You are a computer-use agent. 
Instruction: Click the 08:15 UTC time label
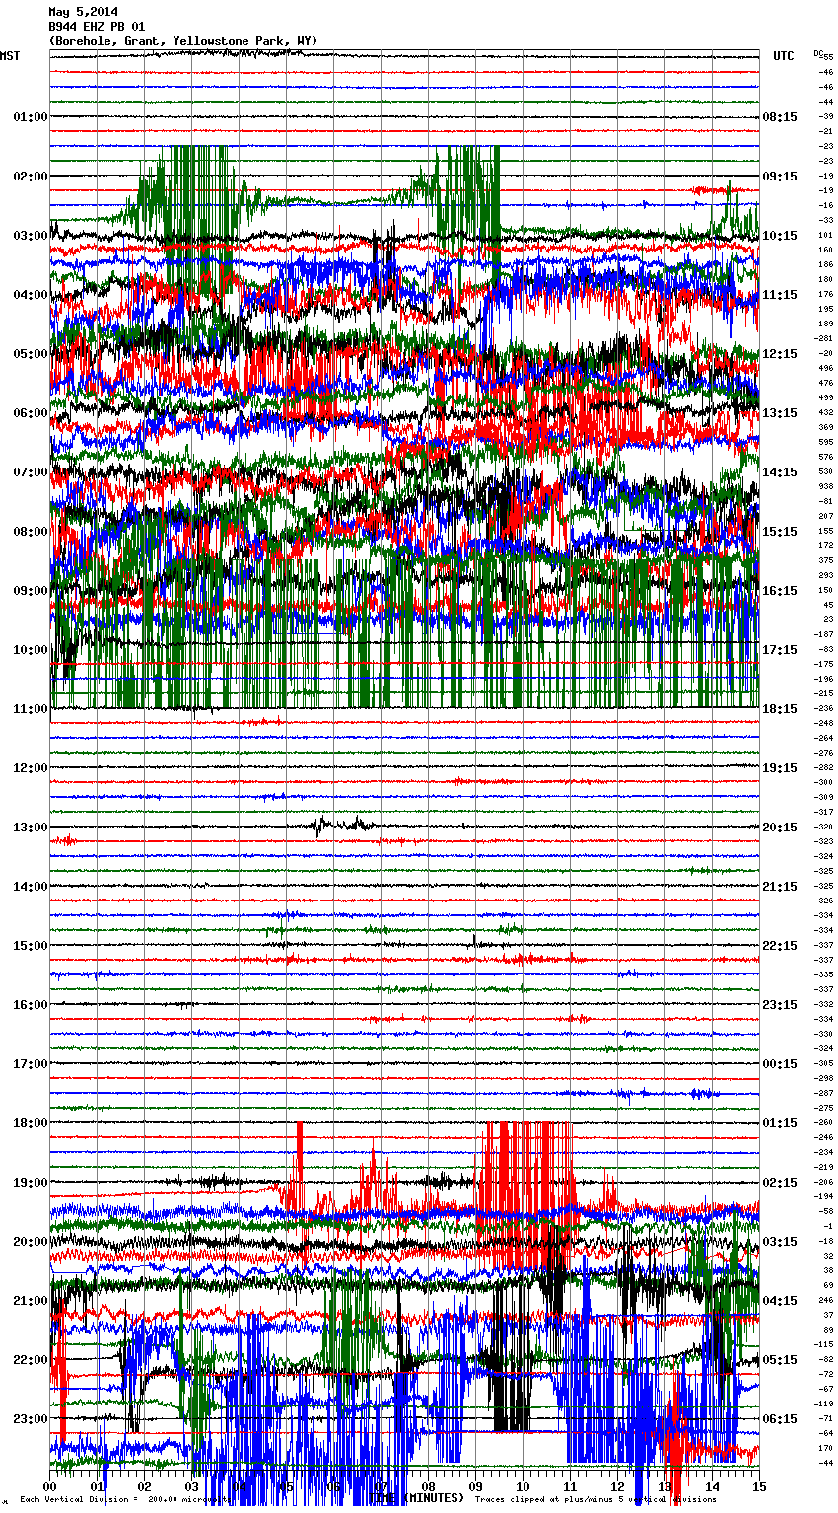click(780, 116)
